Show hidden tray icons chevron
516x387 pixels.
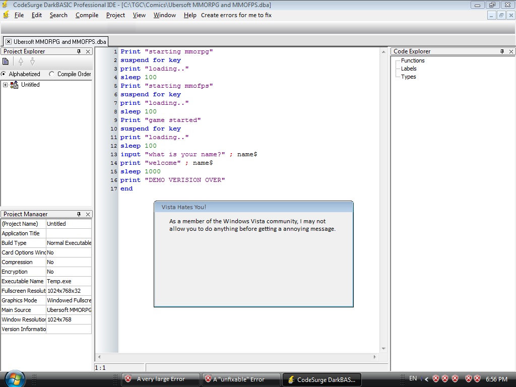point(426,379)
